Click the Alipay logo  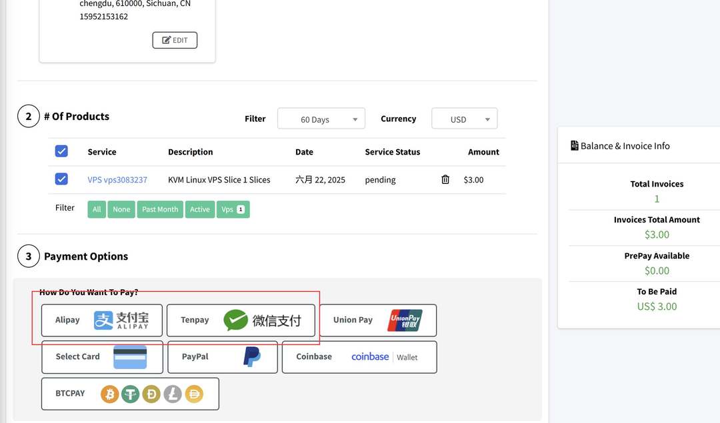(121, 320)
